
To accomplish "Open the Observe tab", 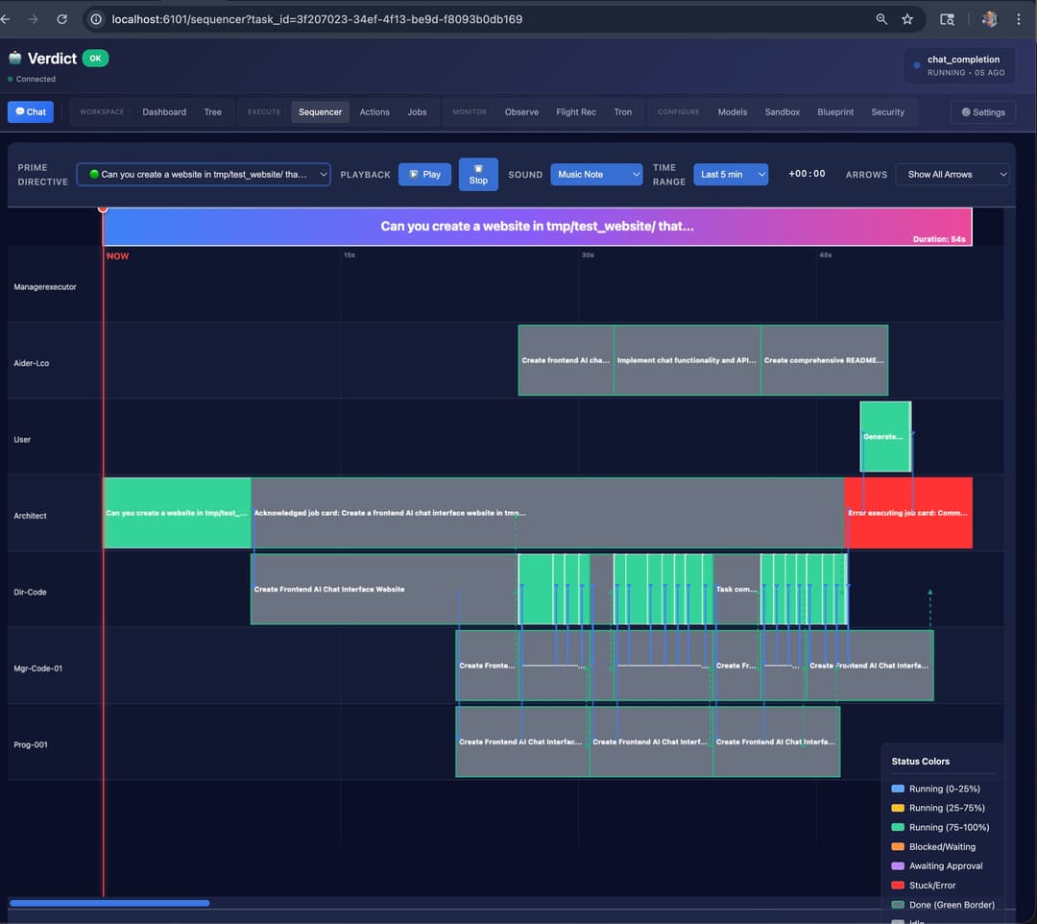I will click(521, 111).
